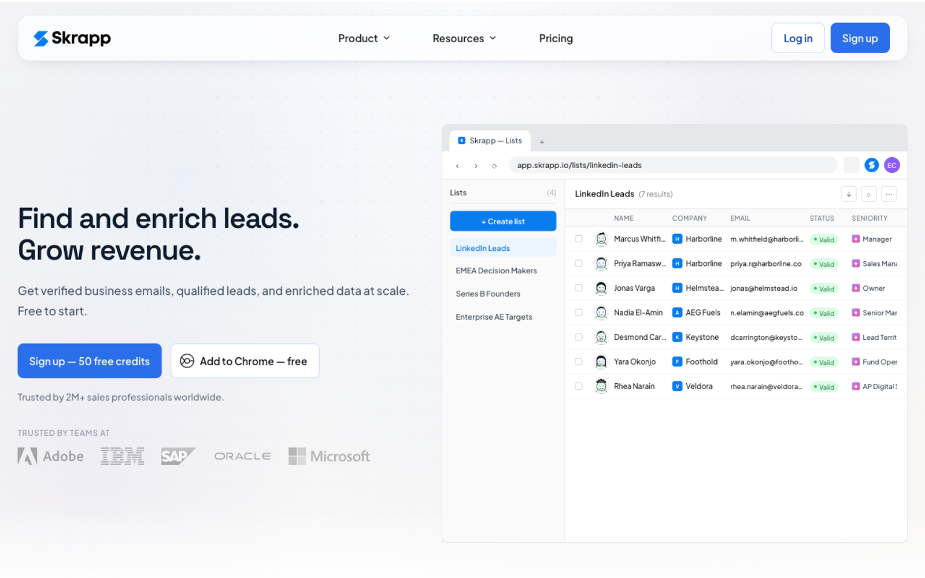The image size is (925, 578).
Task: Click the download list arrow icon
Action: coord(848,194)
